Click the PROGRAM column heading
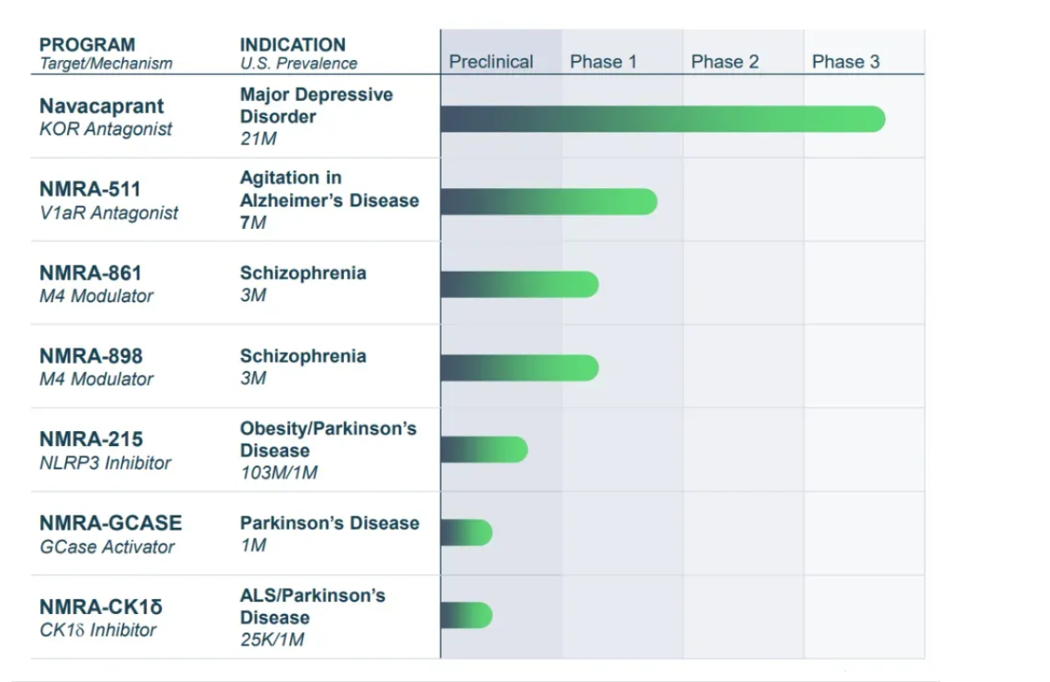Screen dimensions: 1050x682 87,44
